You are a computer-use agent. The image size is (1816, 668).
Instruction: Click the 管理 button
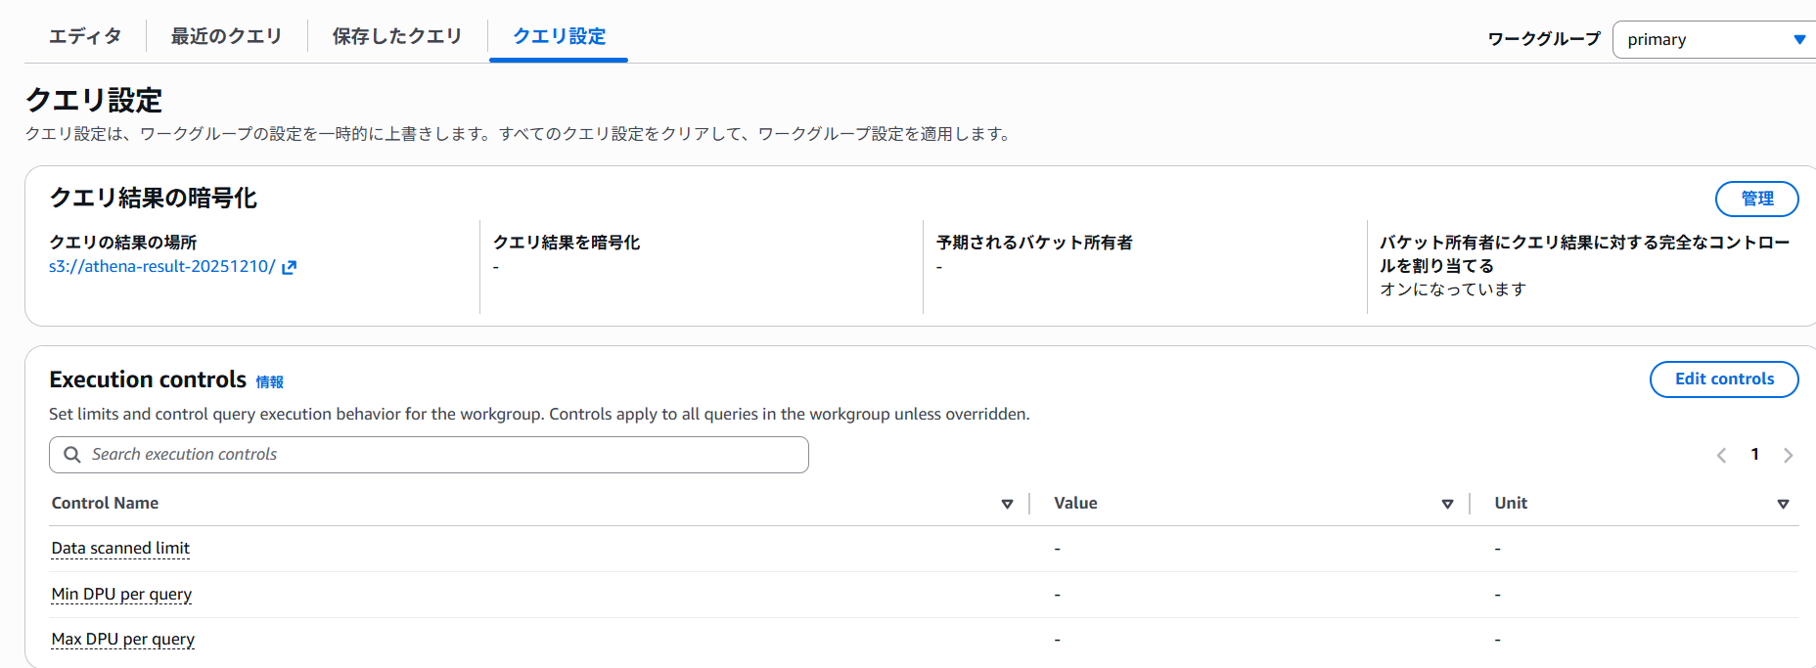[x=1756, y=199]
